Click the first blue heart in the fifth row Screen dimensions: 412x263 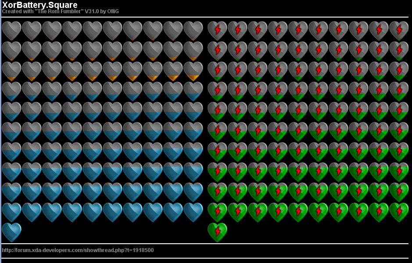[x=11, y=111]
